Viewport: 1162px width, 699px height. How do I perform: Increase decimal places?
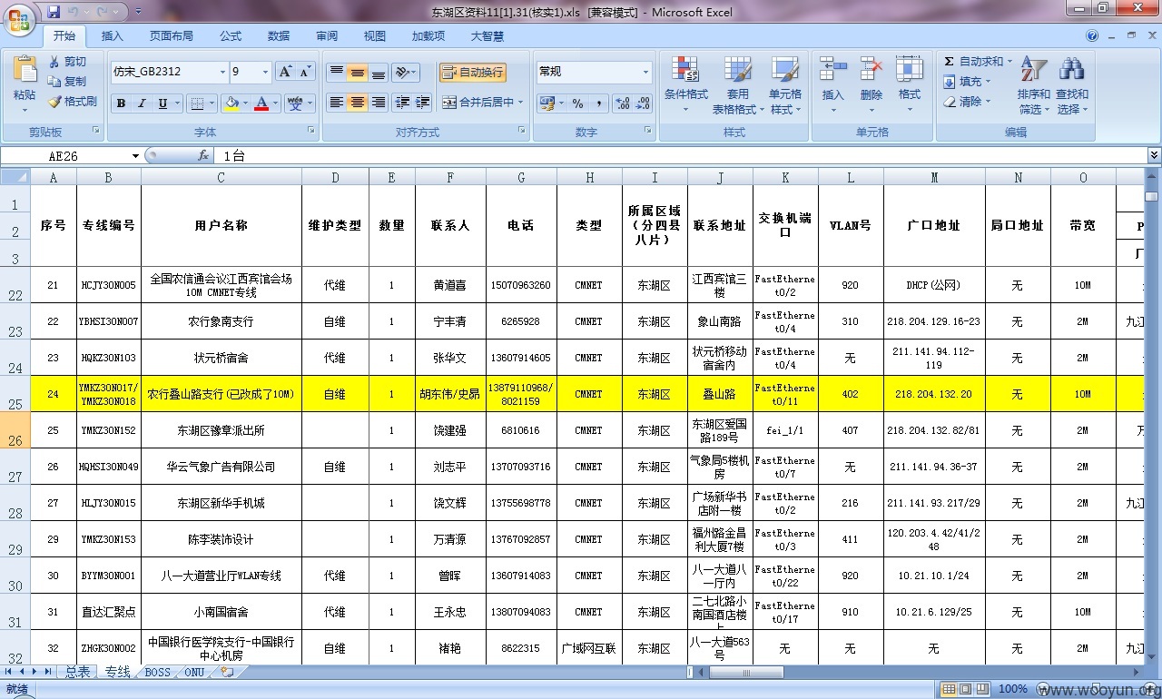click(x=623, y=103)
